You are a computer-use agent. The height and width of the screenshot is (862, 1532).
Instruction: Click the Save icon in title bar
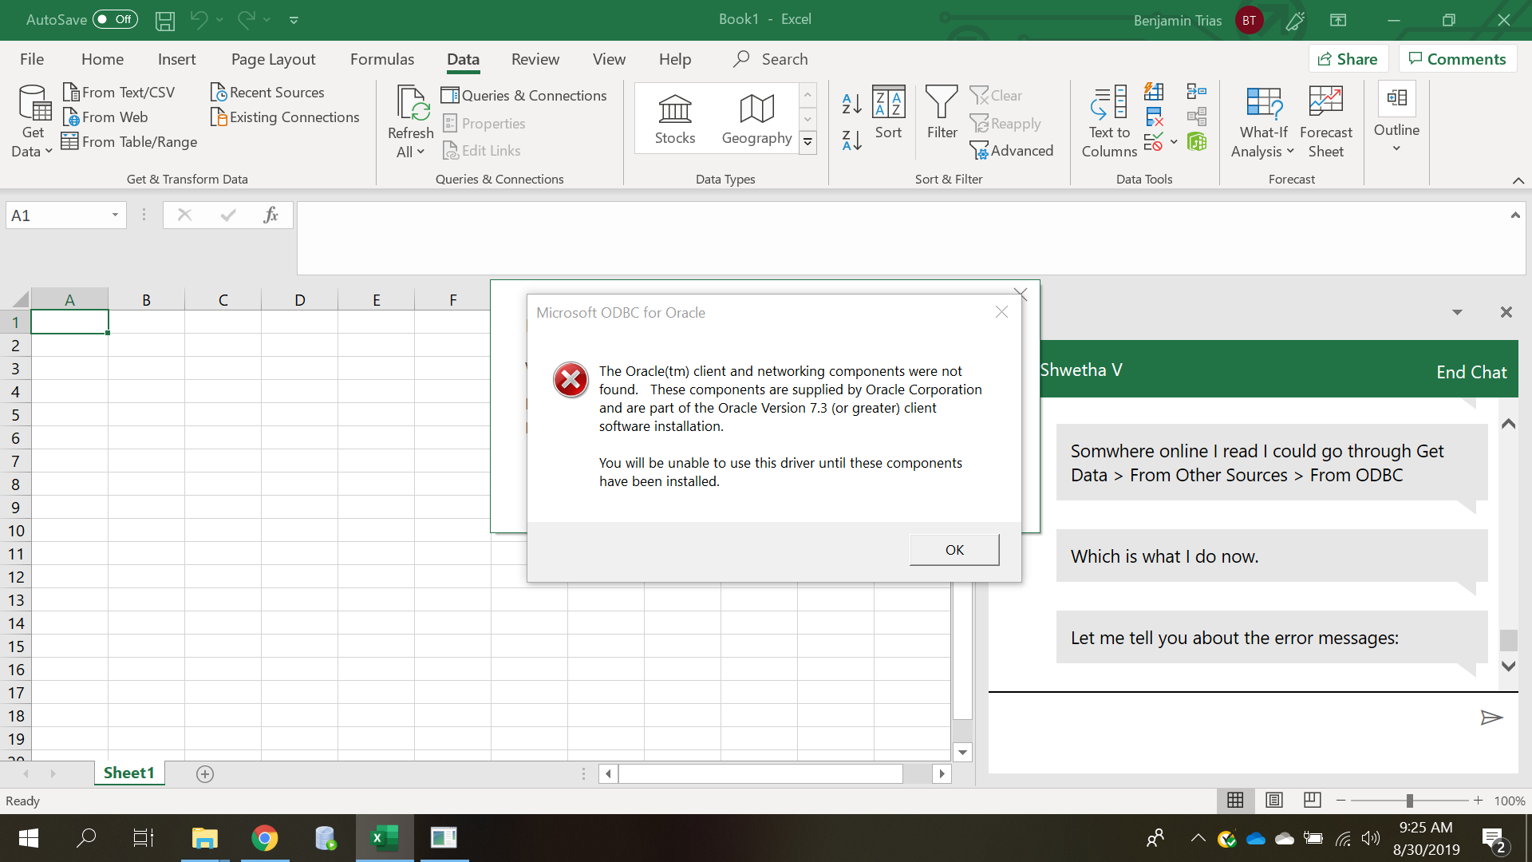point(165,20)
